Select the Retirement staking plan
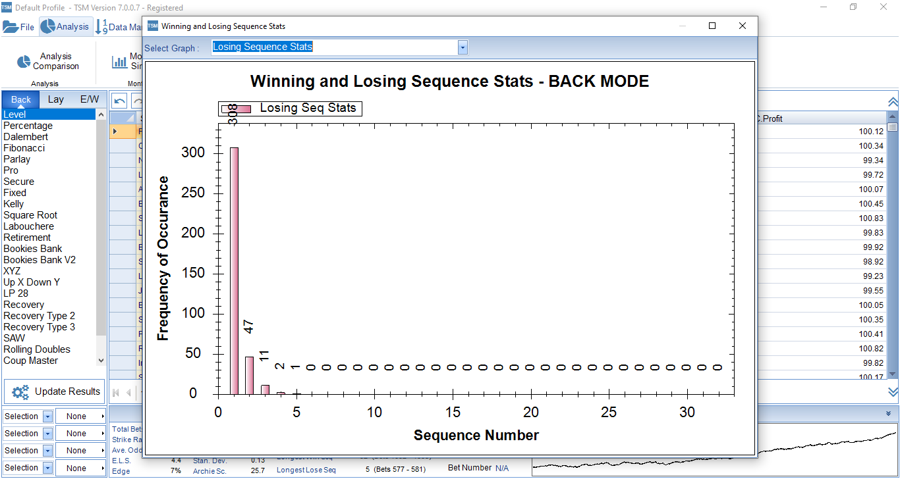 49,238
